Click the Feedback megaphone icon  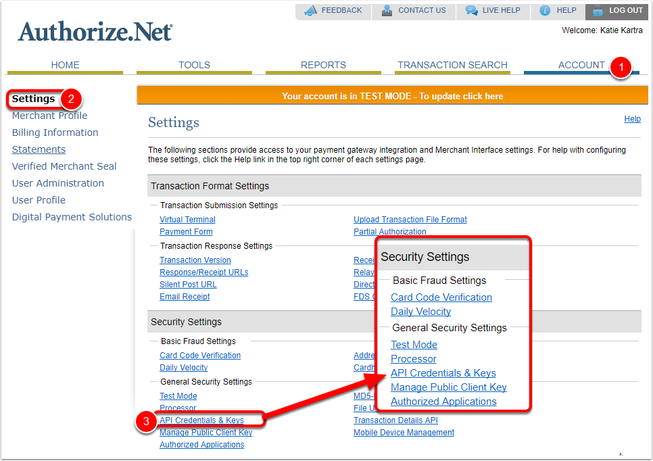(310, 10)
